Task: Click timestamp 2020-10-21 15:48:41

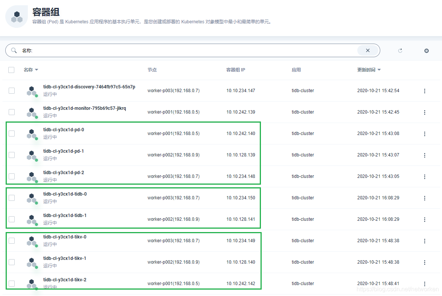Action: point(378,284)
